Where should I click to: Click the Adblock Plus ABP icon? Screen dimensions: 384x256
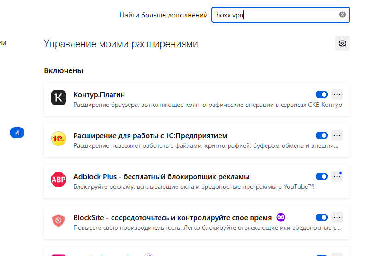[x=59, y=179]
